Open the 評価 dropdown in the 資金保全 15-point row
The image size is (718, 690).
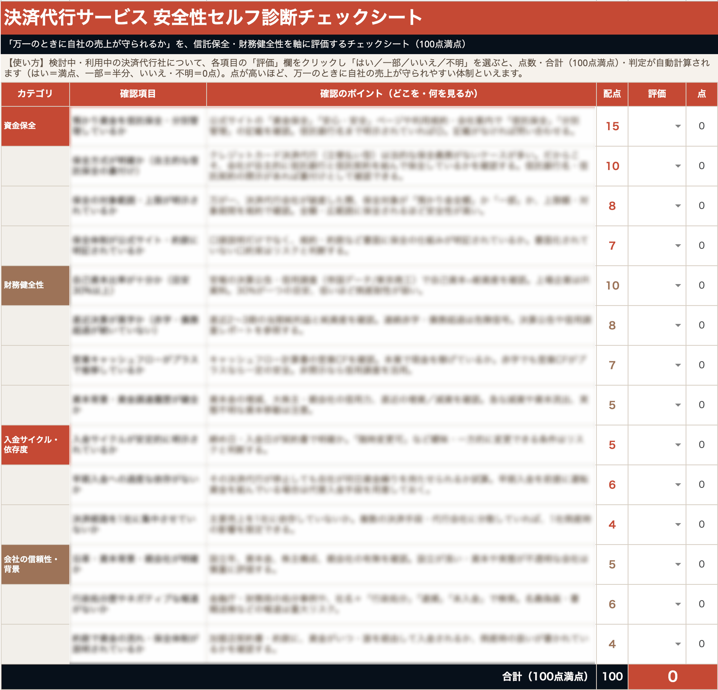678,126
